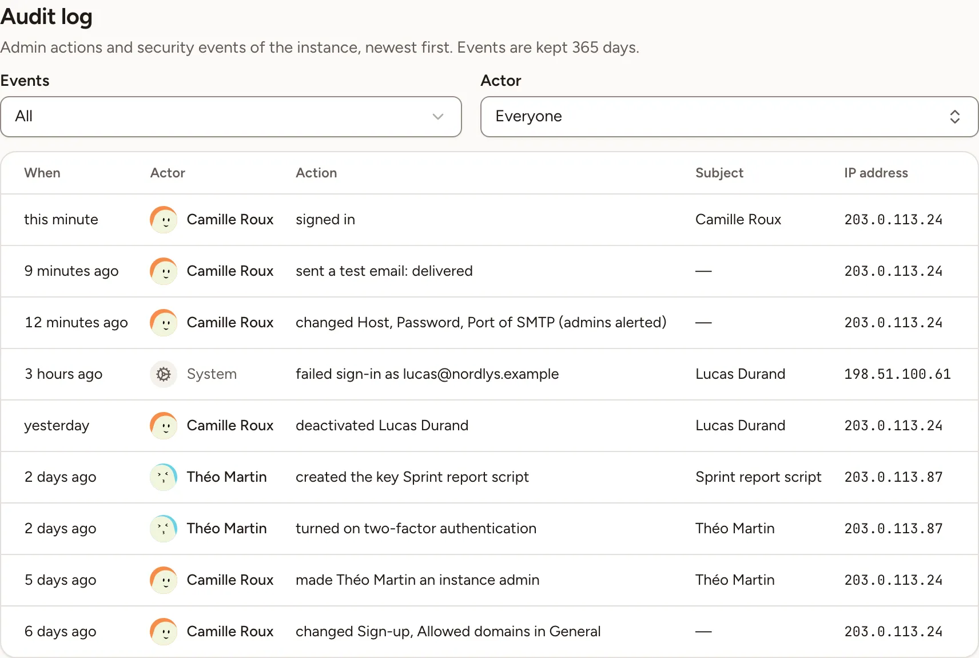Click avatar in changed Sign-up row

(164, 632)
